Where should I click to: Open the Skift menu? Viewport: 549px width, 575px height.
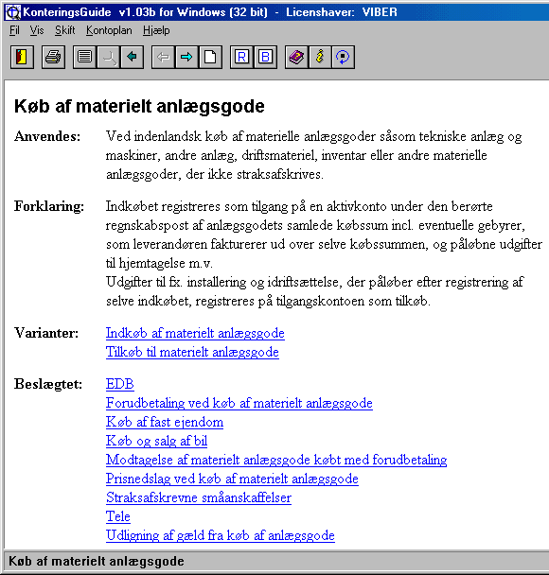(65, 30)
